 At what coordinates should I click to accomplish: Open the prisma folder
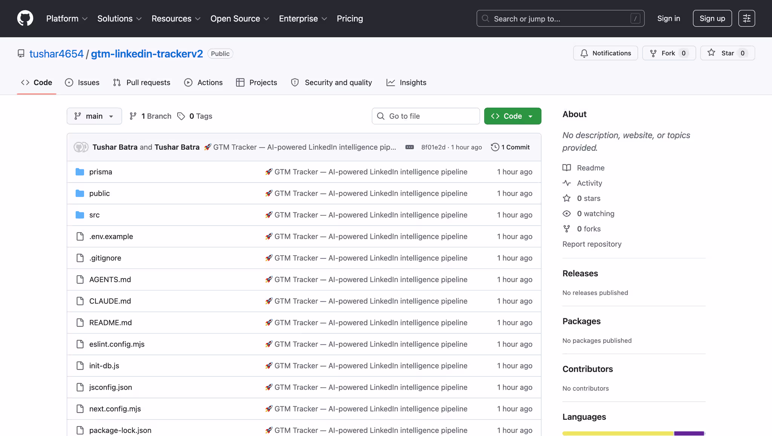[100, 172]
